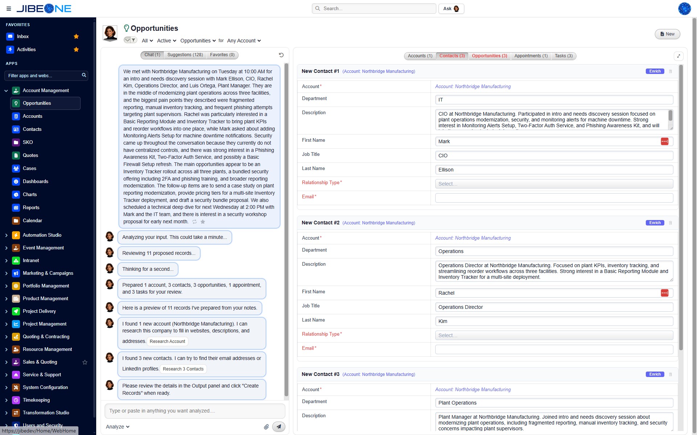This screenshot has height=435, width=697.
Task: Expand the output panel to full view
Action: click(678, 56)
